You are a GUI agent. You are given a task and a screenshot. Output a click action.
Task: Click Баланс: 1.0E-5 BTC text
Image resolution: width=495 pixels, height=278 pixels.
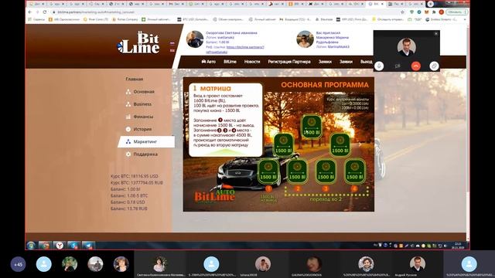point(129,195)
